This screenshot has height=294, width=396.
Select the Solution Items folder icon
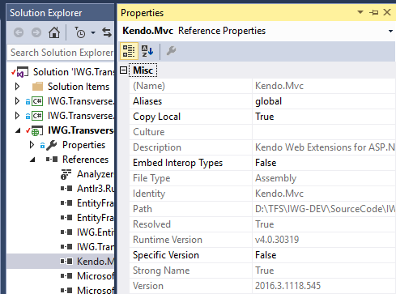pyautogui.click(x=37, y=87)
